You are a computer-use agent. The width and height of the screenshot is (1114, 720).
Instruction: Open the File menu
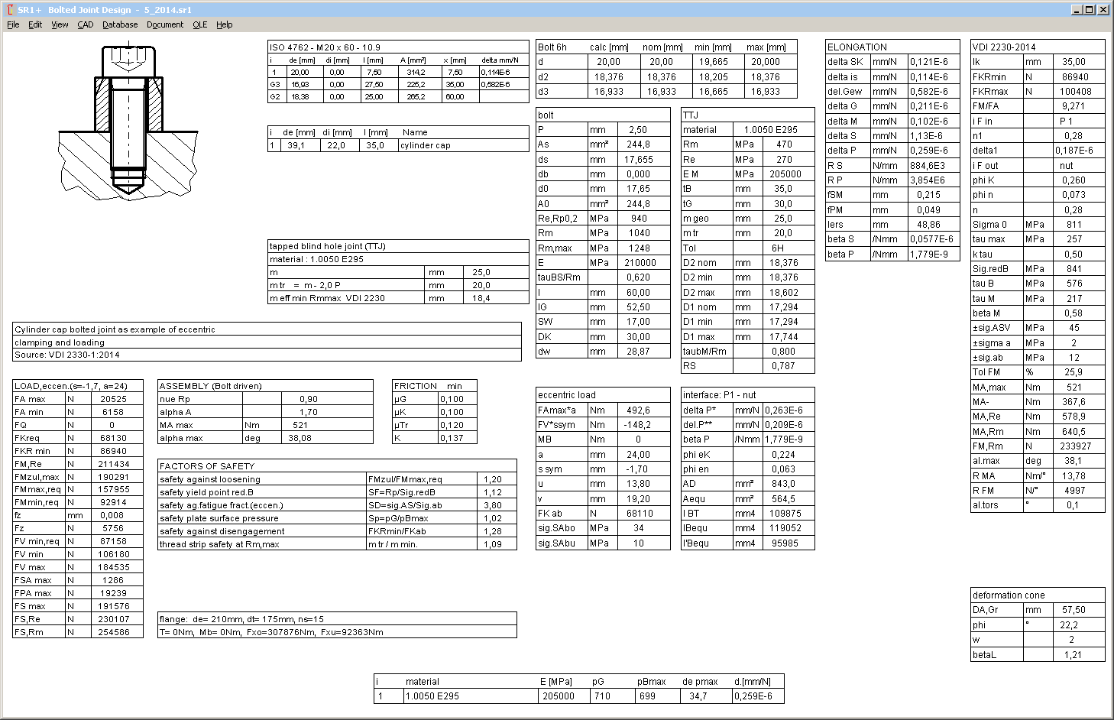(13, 24)
